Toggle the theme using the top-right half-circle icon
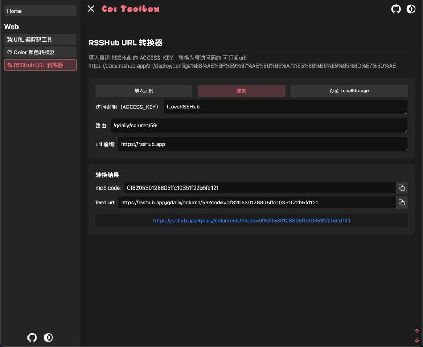 [x=411, y=9]
